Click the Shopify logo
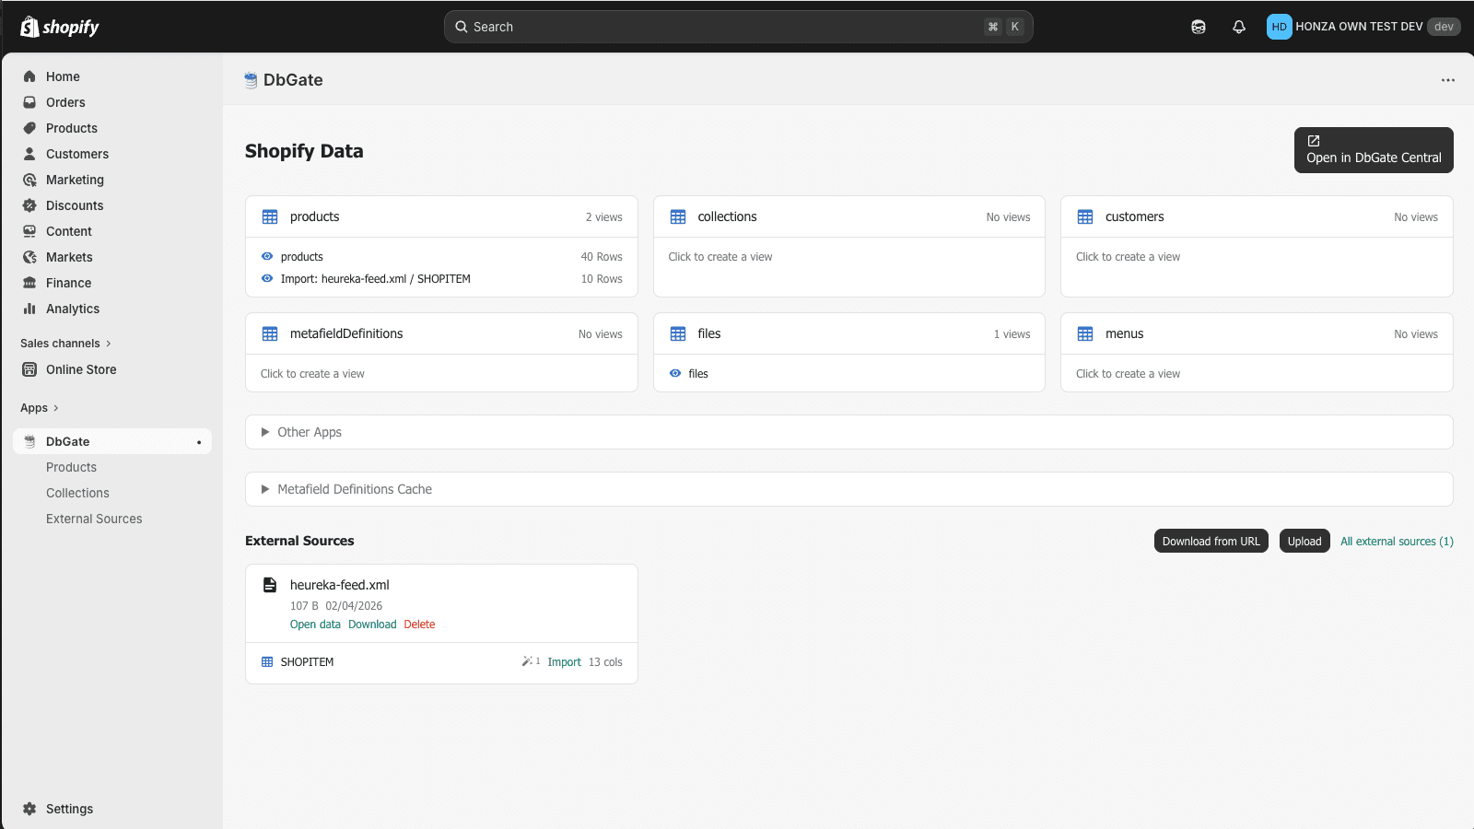The image size is (1474, 829). click(60, 27)
